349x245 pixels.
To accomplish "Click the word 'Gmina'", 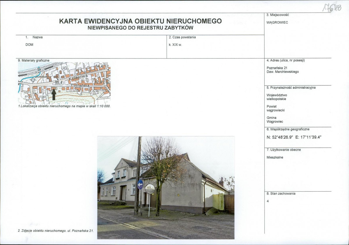I will (272, 118).
